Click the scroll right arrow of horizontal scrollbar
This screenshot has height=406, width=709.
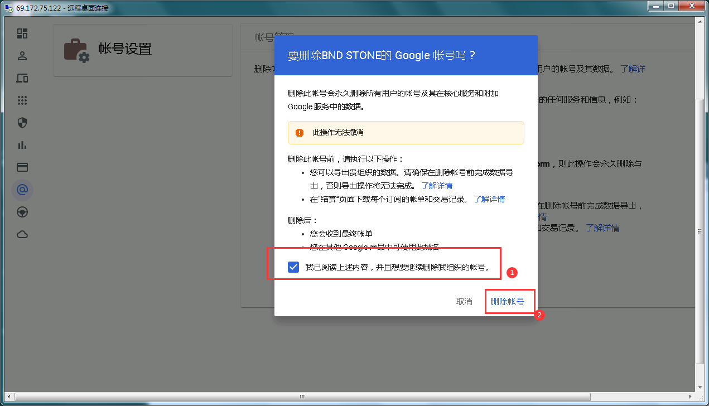pyautogui.click(x=690, y=397)
